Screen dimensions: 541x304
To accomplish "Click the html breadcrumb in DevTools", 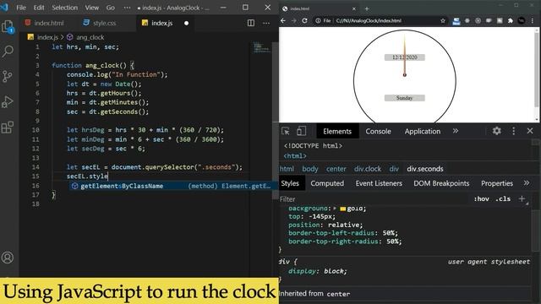I will [x=287, y=169].
